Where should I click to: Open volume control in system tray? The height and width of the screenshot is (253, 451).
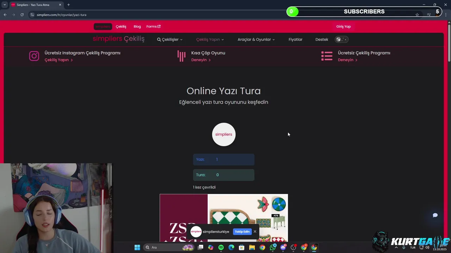coord(427,247)
